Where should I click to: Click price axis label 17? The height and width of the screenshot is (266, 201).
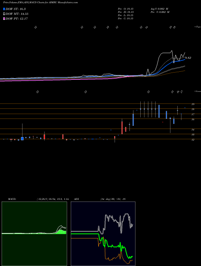[193, 114]
